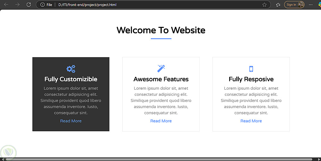Open the Favorites list icon

(x=278, y=5)
